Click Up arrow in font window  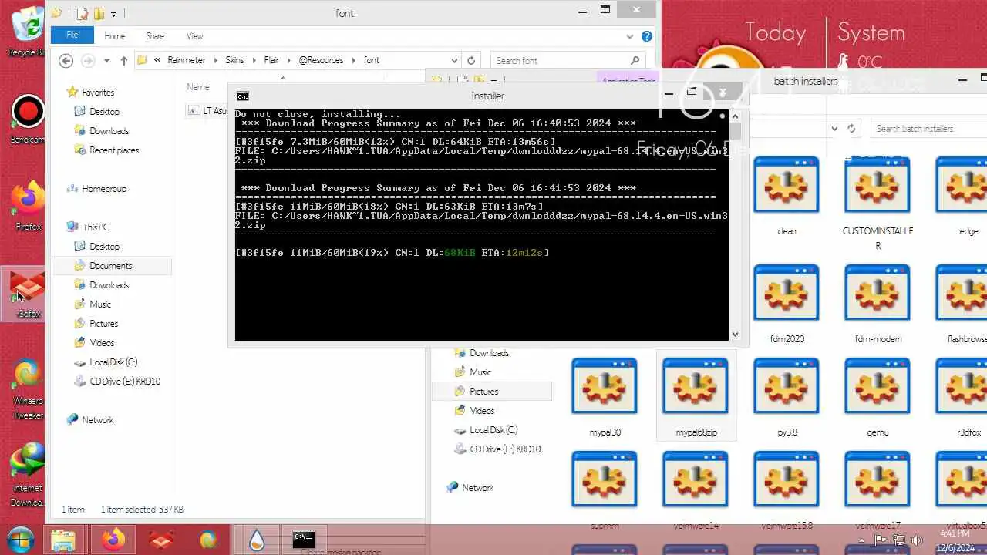tap(124, 60)
